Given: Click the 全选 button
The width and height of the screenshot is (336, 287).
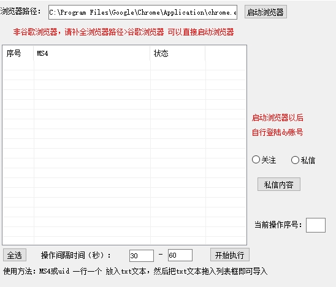Looking at the screenshot, I should click(x=15, y=255).
